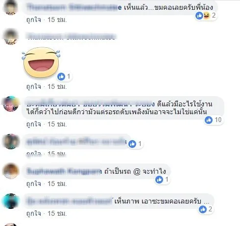240x226 pixels.
Task: View the 10 likes reaction icon
Action: 209,120
